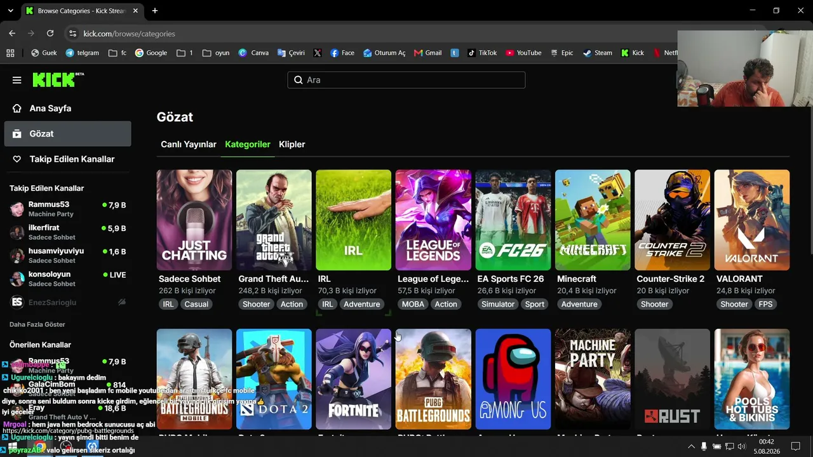Open offline channel EnezSarioglu
This screenshot has width=813, height=457.
click(67, 302)
